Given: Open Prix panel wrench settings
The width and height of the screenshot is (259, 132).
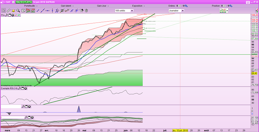Looking at the screenshot, I should click(x=7, y=15).
